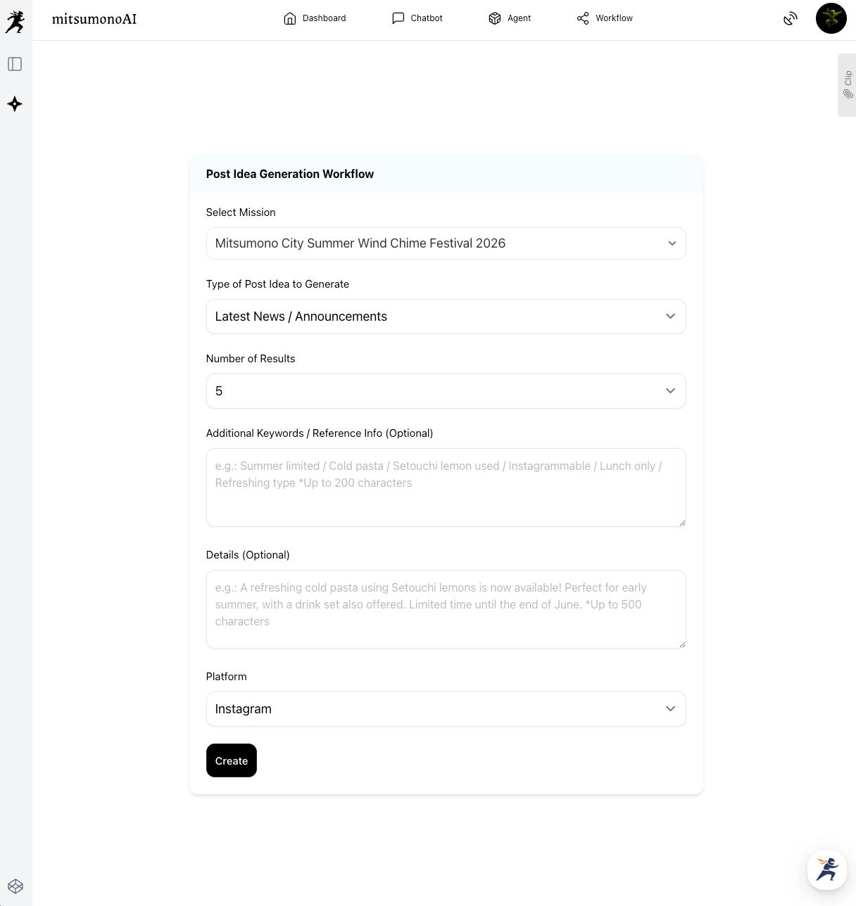Click the four-point sparkle icon in sidebar

tap(15, 104)
